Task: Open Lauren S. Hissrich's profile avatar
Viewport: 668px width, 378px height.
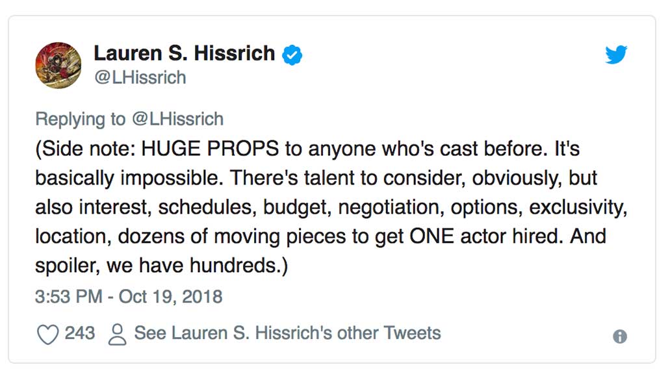Action: click(x=58, y=65)
